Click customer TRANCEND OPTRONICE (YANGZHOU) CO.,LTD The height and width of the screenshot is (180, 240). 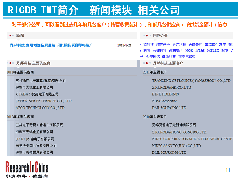tap(191, 81)
